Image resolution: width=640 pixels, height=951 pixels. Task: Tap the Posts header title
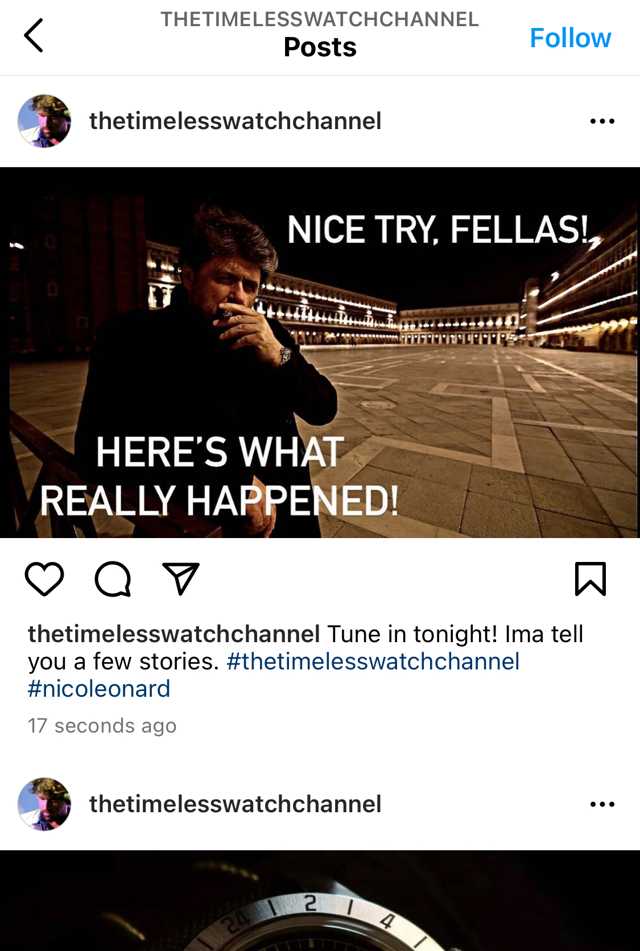point(320,47)
